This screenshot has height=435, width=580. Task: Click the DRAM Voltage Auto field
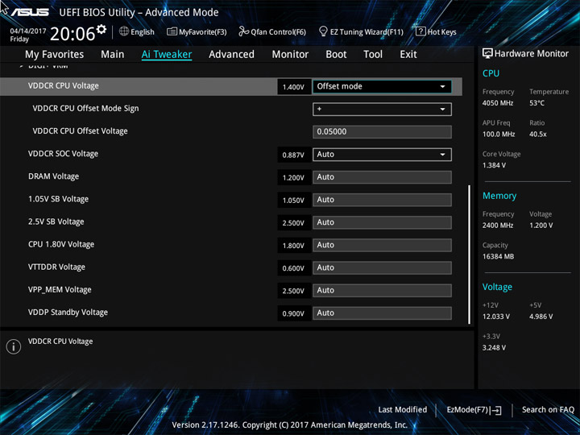[x=382, y=177]
